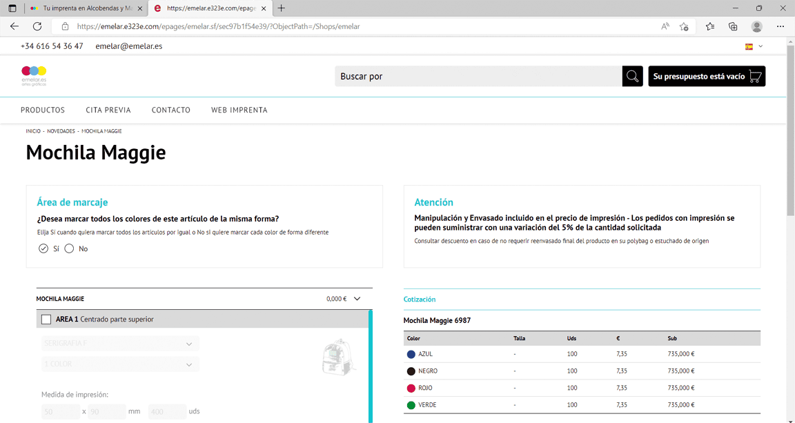Image resolution: width=795 pixels, height=423 pixels.
Task: Click the 0,000 € price text
Action: [x=337, y=299]
